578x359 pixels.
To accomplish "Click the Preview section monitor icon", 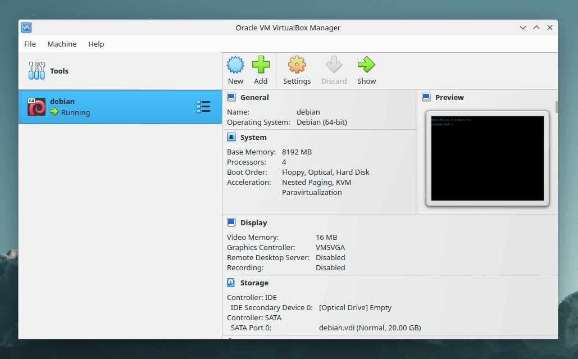I will (426, 97).
